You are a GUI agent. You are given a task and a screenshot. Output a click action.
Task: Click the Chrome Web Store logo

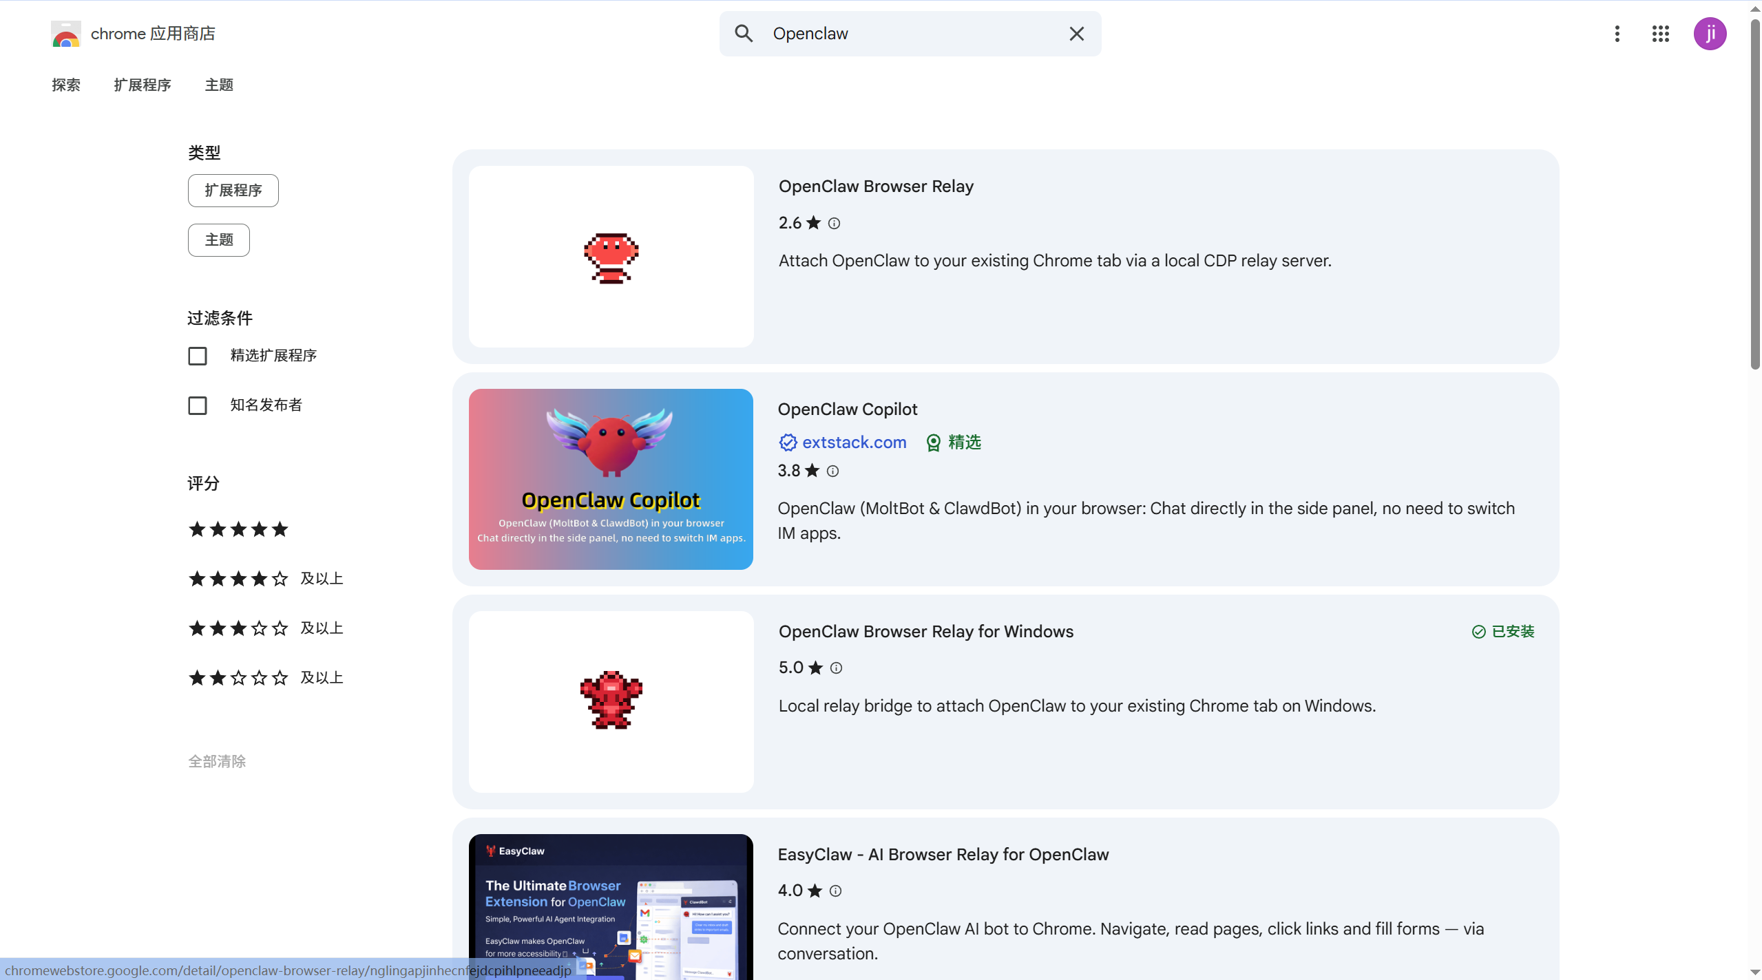(66, 34)
